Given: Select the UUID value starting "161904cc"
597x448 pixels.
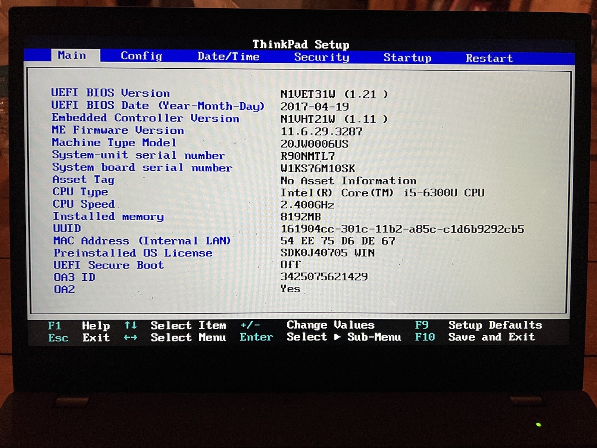Looking at the screenshot, I should (x=402, y=229).
